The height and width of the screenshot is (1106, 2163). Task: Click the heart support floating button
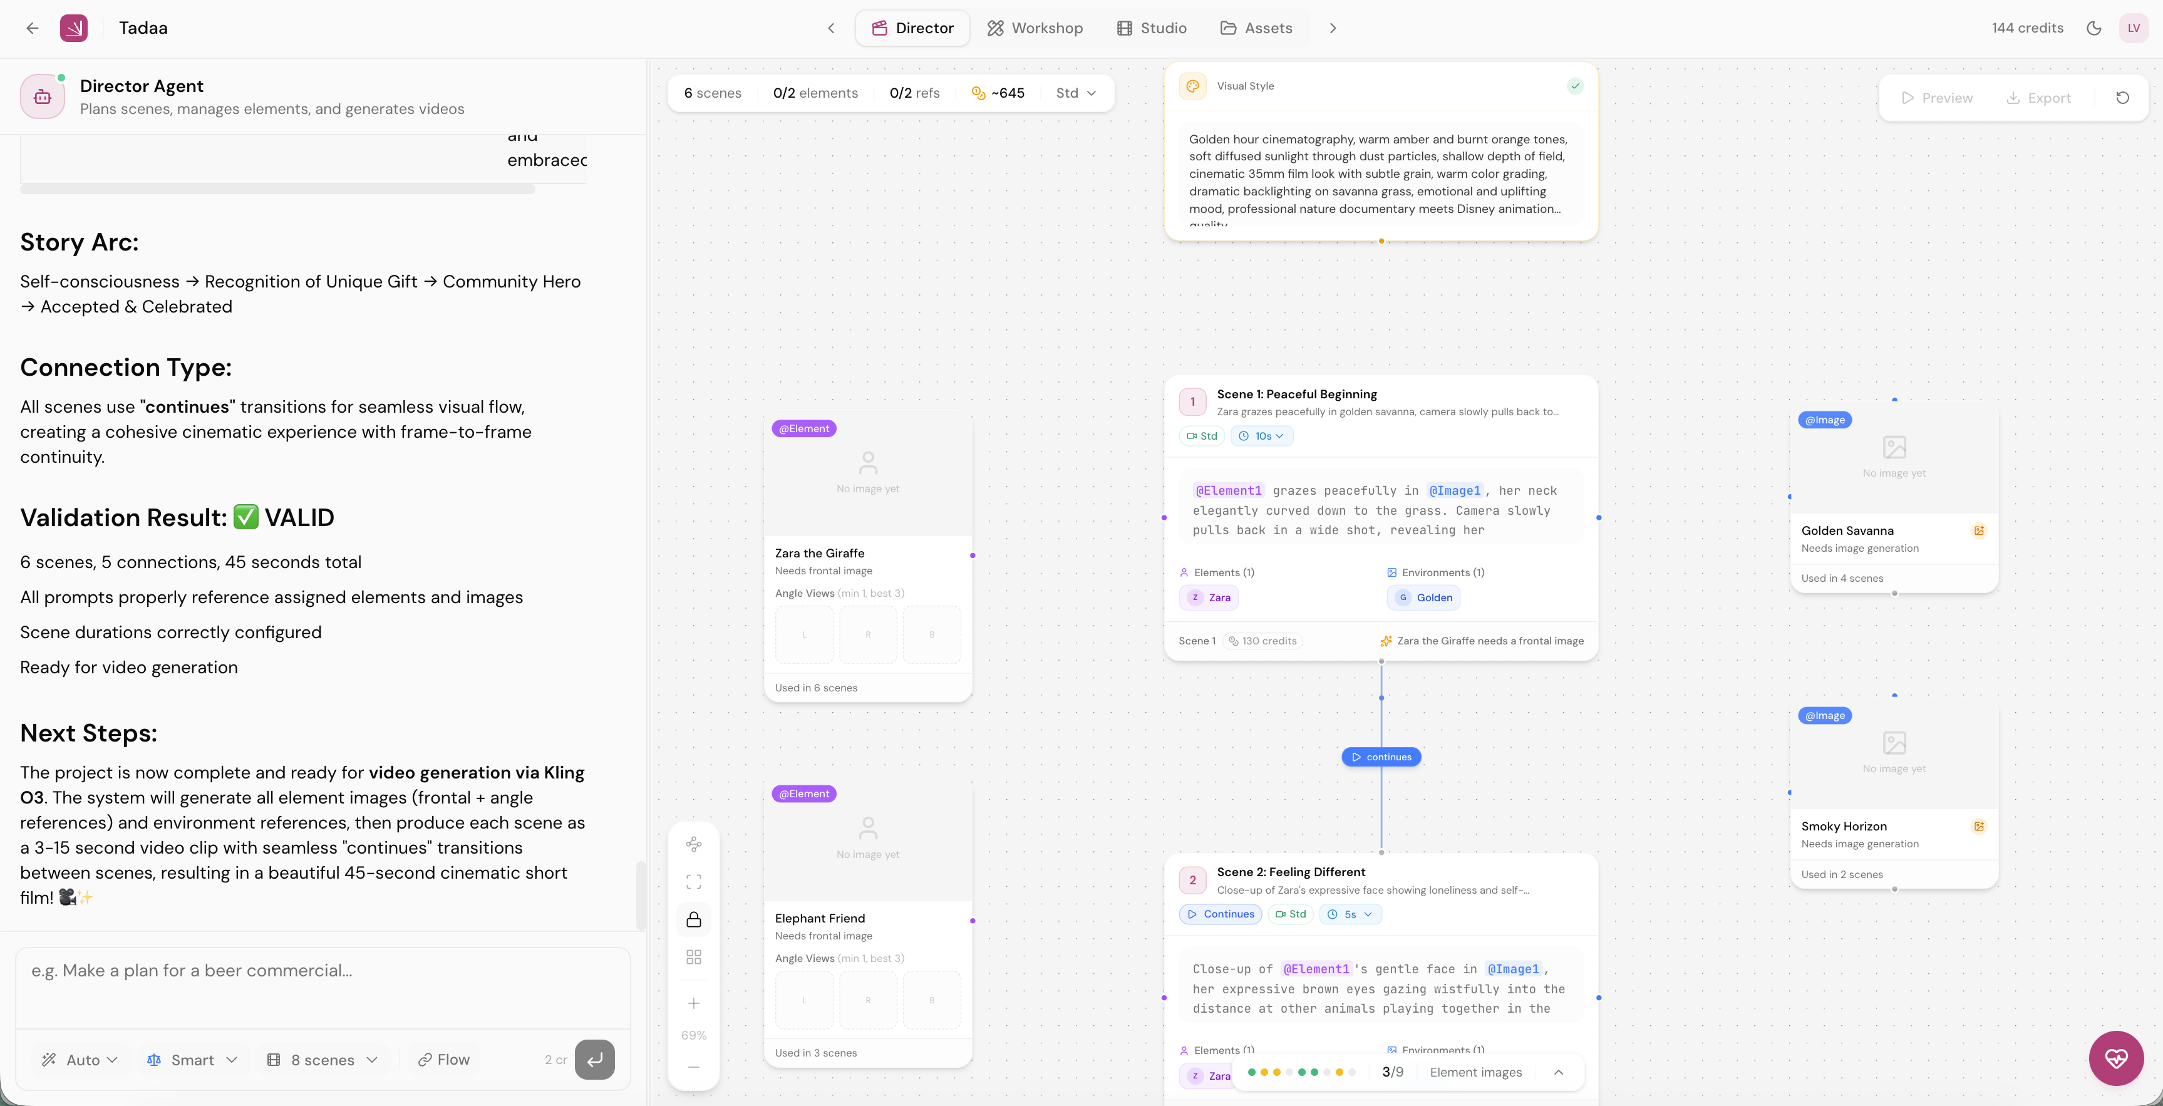tap(2116, 1058)
